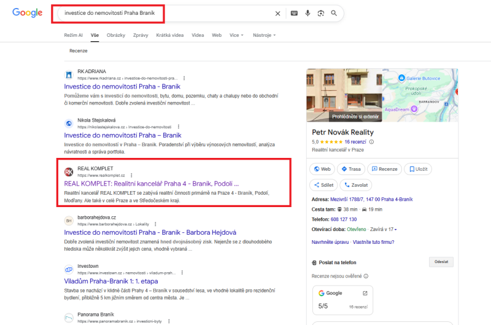
Task: Switch to the Režim AI tab
Action: click(x=73, y=35)
